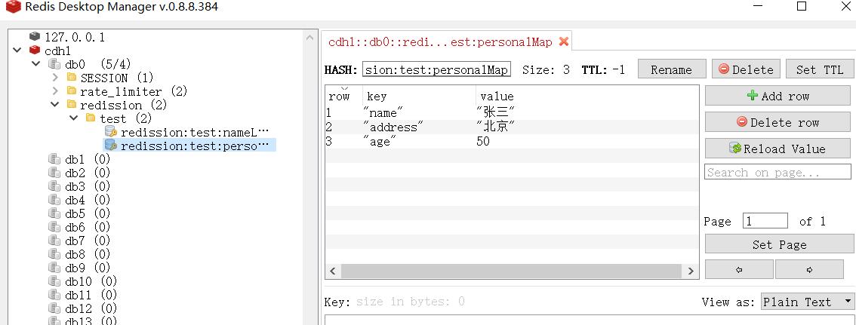Click the Rename button
This screenshot has height=325, width=856.
tap(671, 69)
